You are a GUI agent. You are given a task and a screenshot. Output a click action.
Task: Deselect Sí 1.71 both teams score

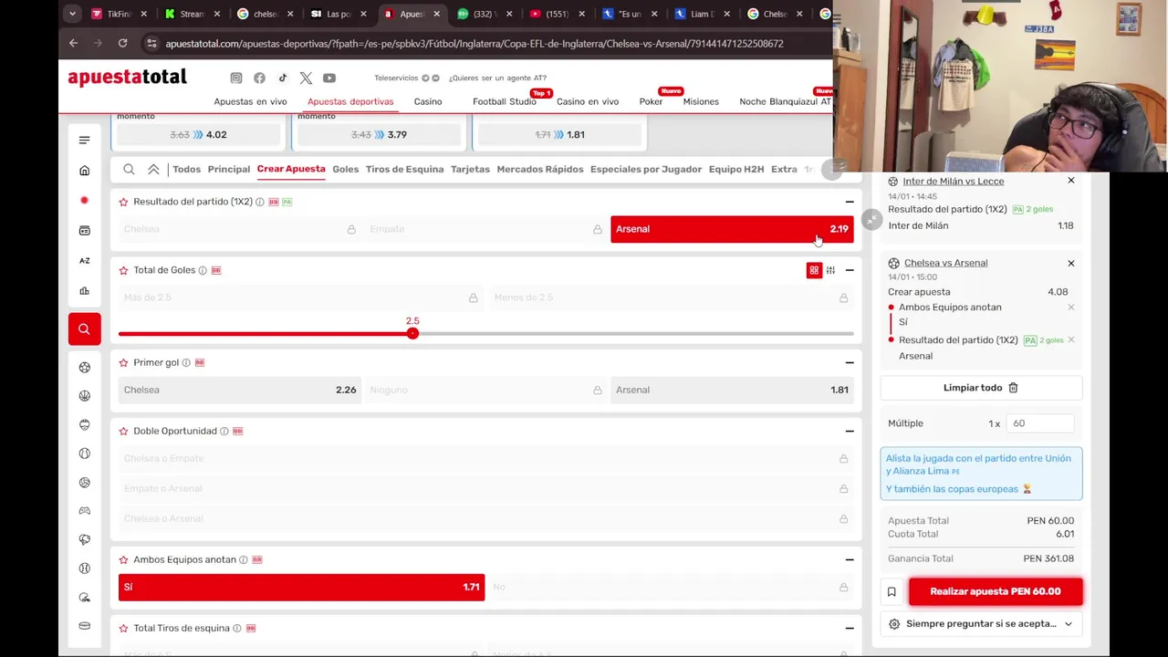(x=301, y=587)
